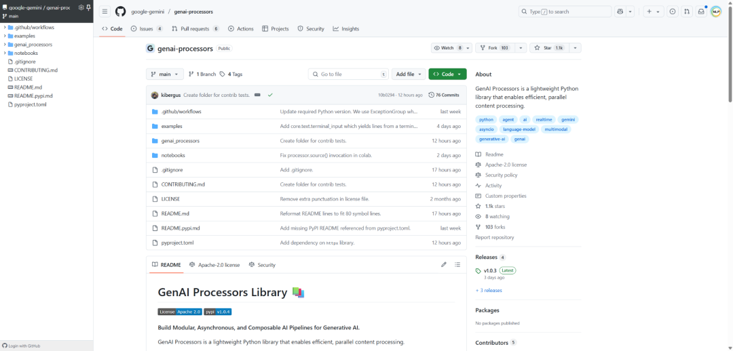Show the commit checks status checkmark
The width and height of the screenshot is (733, 351).
pos(270,96)
